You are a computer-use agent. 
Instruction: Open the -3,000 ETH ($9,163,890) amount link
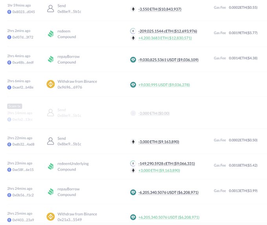click(159, 142)
